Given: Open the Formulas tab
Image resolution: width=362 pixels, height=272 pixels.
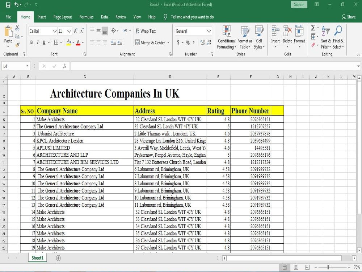Looking at the screenshot, I should [87, 17].
